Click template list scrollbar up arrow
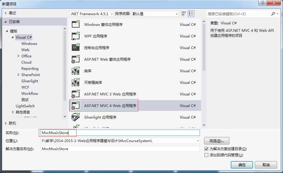Viewport: 283px width, 173px height. point(204,21)
